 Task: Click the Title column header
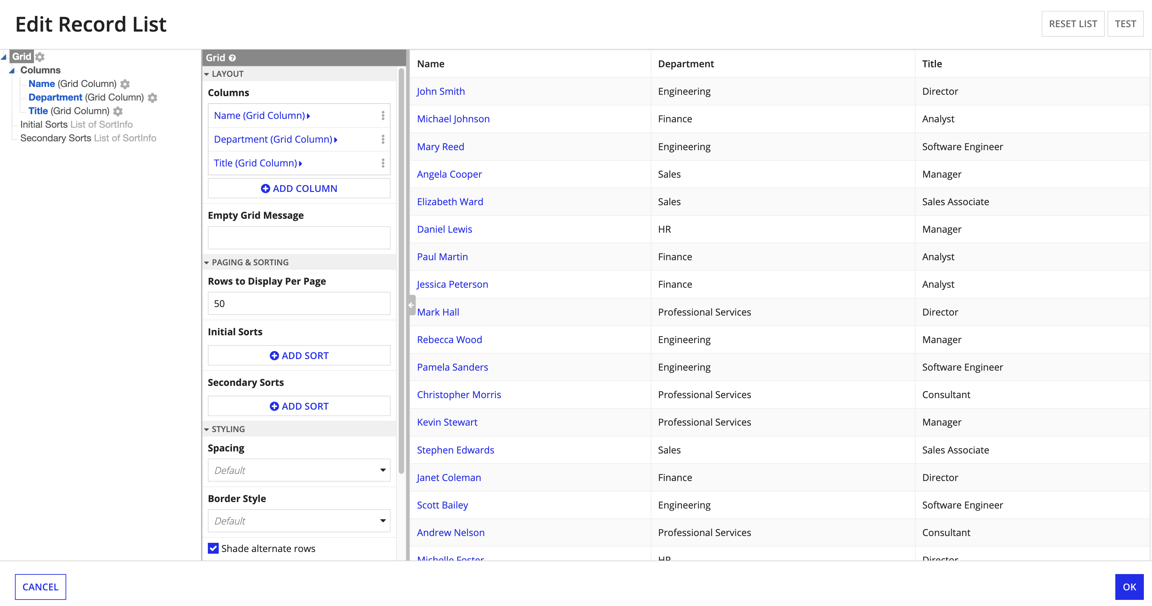tap(932, 64)
